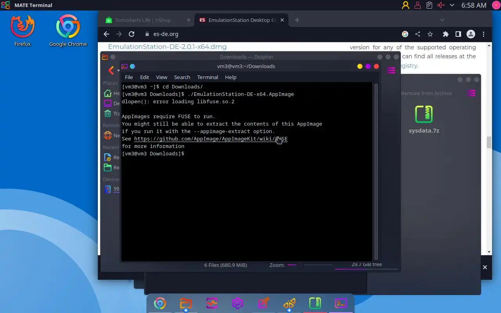Open the file manager dock icon
The image size is (501, 313).
(x=186, y=304)
